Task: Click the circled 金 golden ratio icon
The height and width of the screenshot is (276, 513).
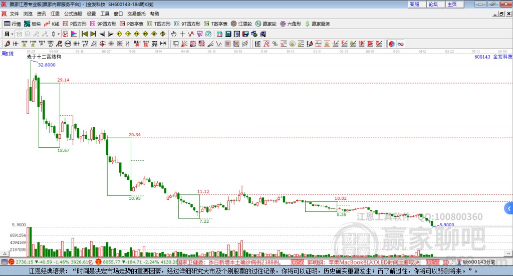Action: [292, 44]
